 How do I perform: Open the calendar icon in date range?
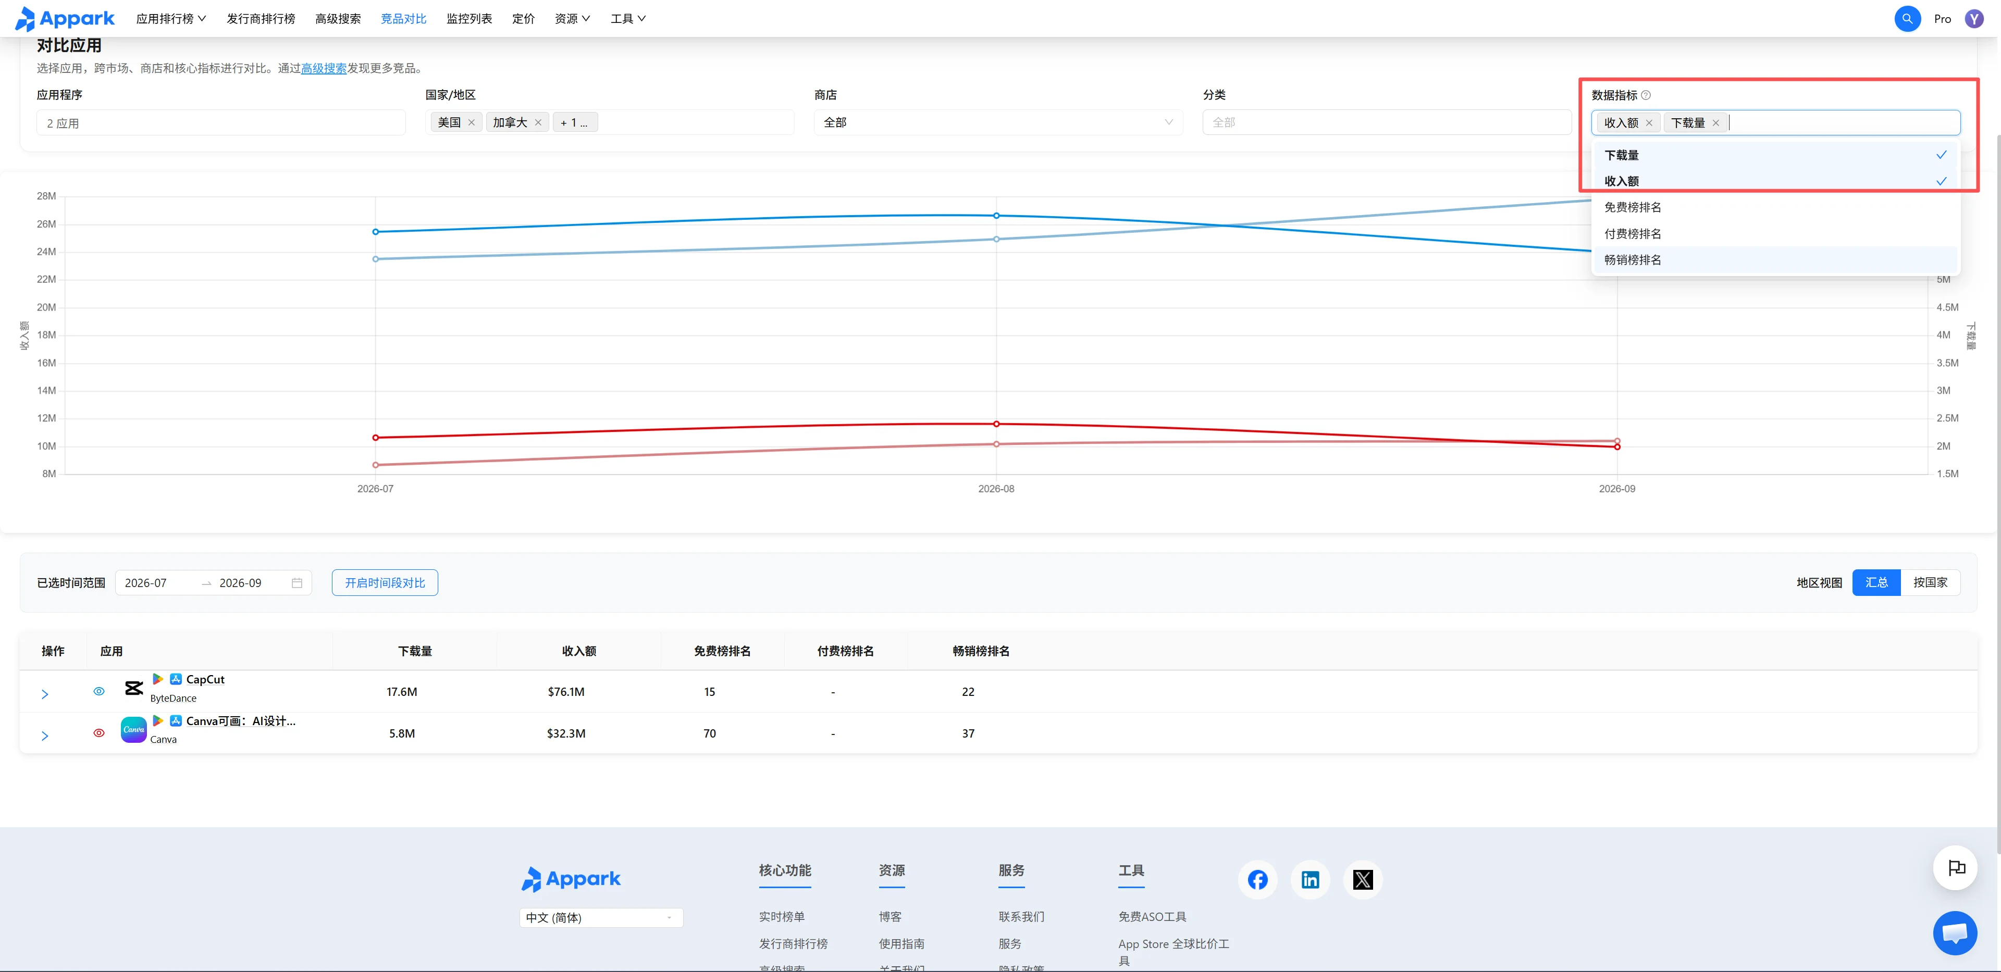pyautogui.click(x=297, y=583)
